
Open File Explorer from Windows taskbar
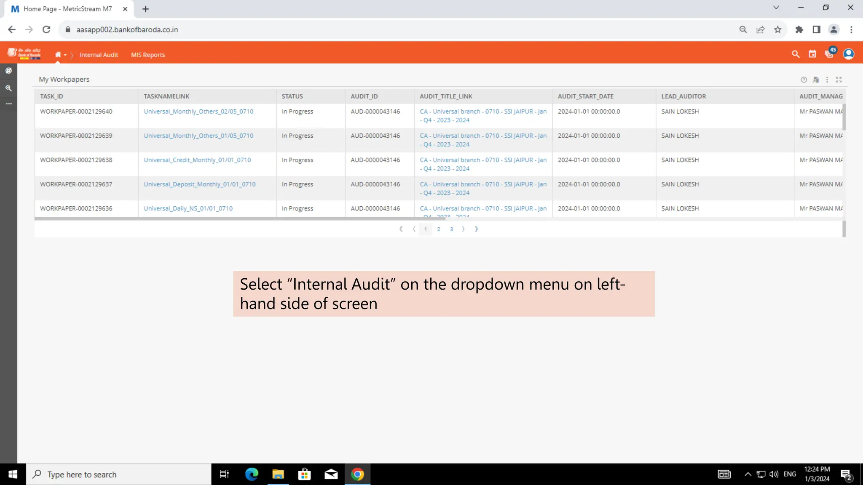click(278, 474)
